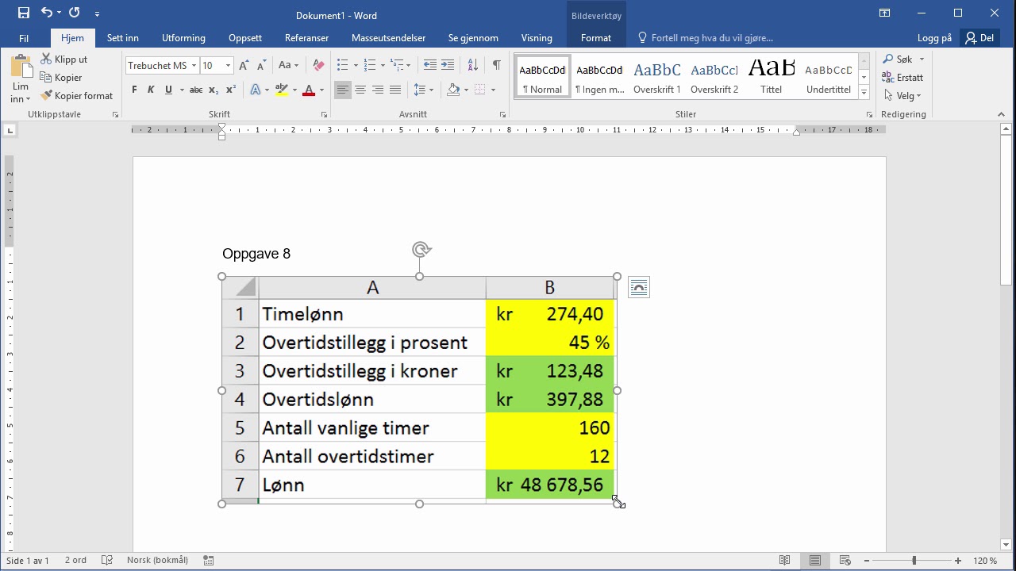Cut selection with Klipp ut
This screenshot has width=1016, height=571.
click(64, 59)
